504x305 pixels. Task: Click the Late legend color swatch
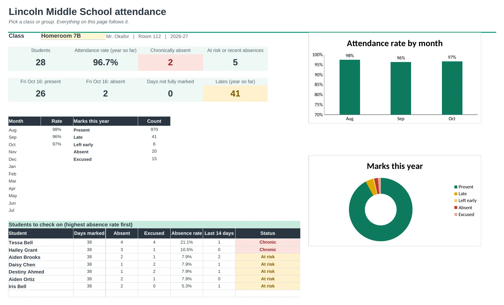click(x=456, y=194)
